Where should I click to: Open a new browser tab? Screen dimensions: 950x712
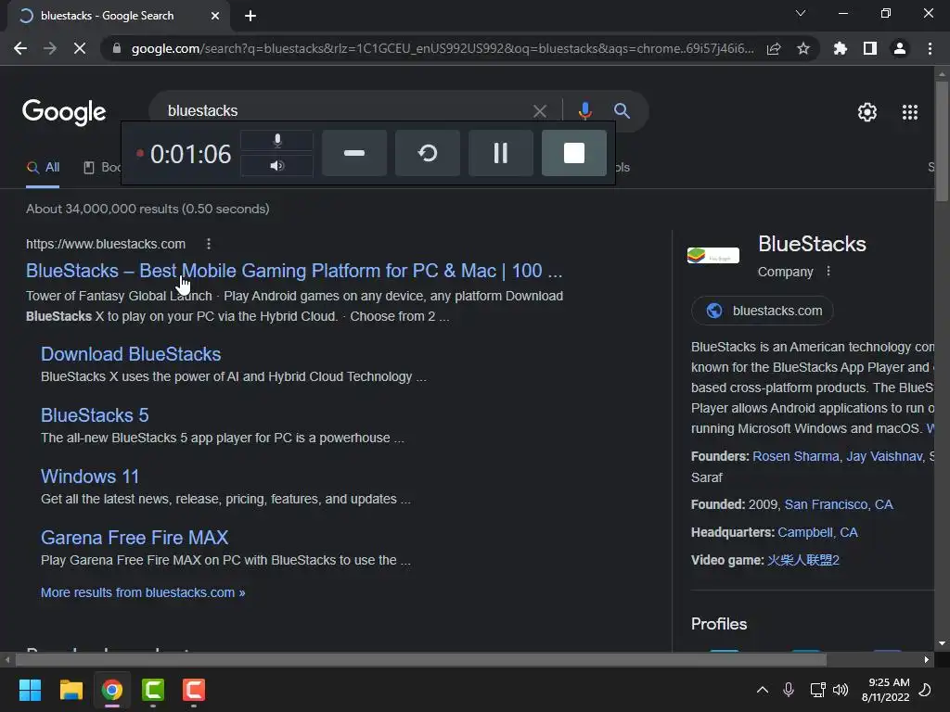click(x=250, y=16)
